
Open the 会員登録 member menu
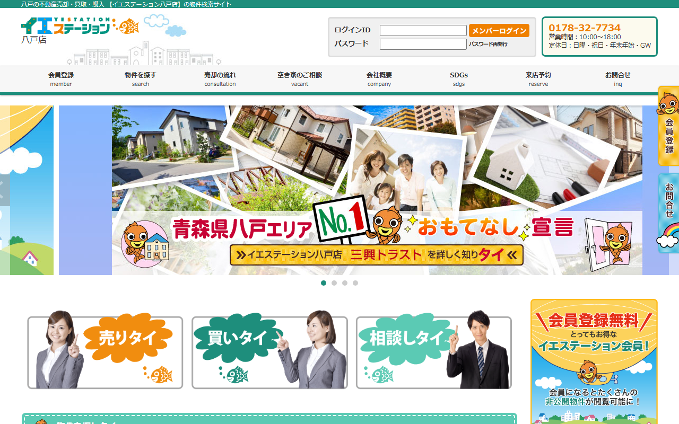coord(61,79)
